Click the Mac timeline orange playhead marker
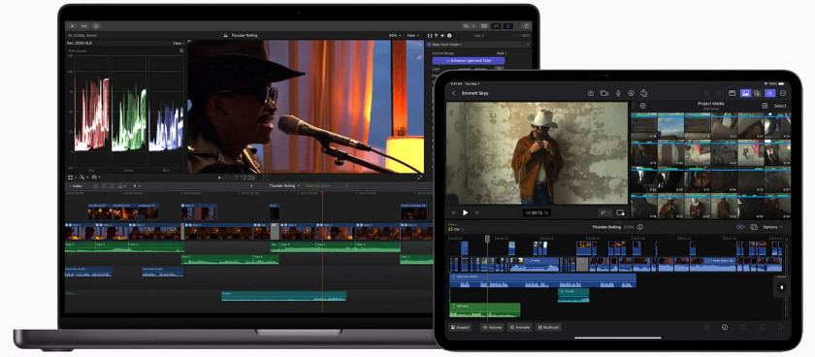 click(322, 193)
